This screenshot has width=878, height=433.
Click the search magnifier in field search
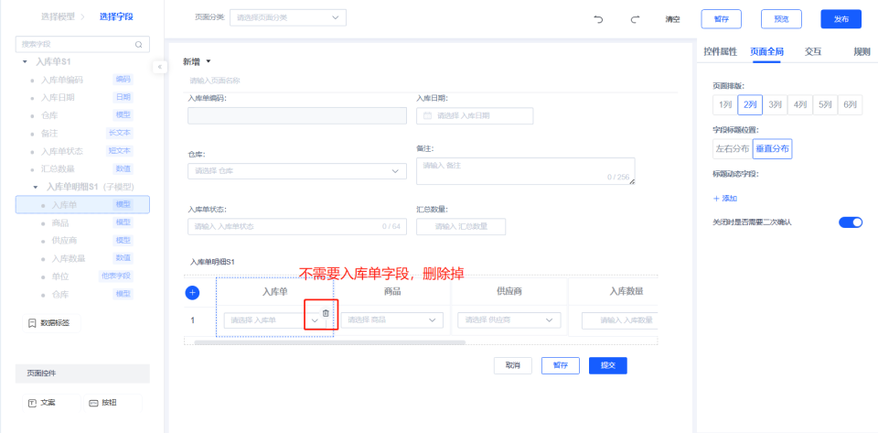[139, 44]
